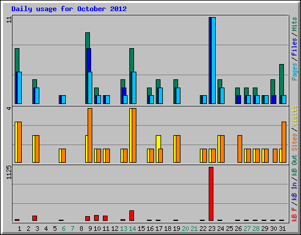Click the blue files bar for day 13

coord(124,92)
